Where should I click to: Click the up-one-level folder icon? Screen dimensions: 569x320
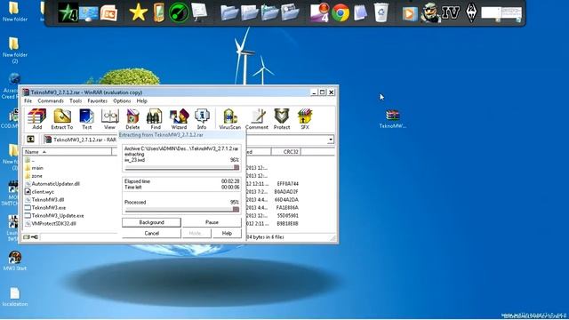click(x=30, y=140)
